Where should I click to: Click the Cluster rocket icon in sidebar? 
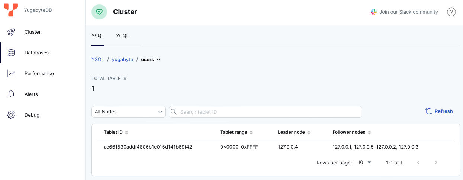[11, 32]
